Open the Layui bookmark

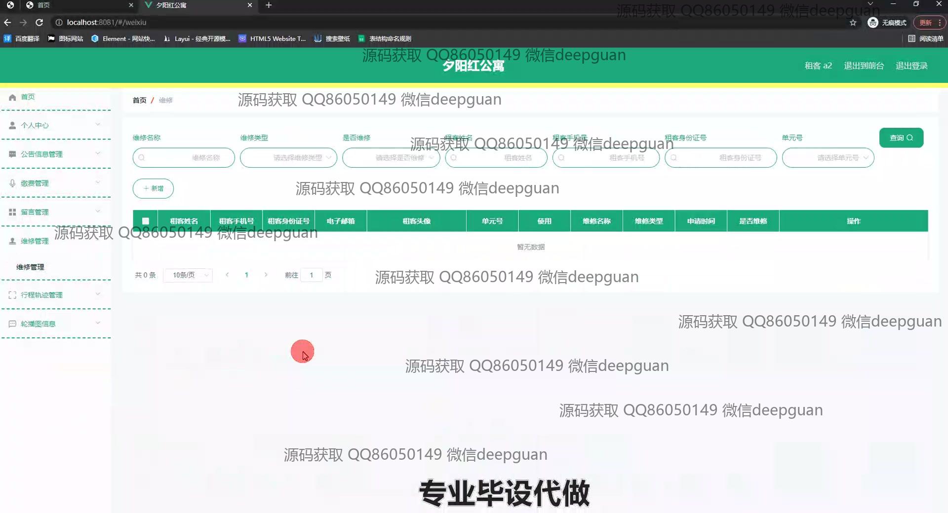[197, 38]
